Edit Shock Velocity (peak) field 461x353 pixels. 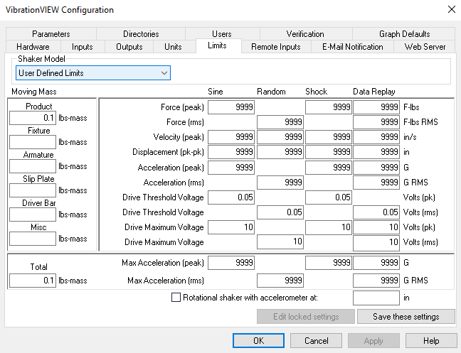(329, 137)
